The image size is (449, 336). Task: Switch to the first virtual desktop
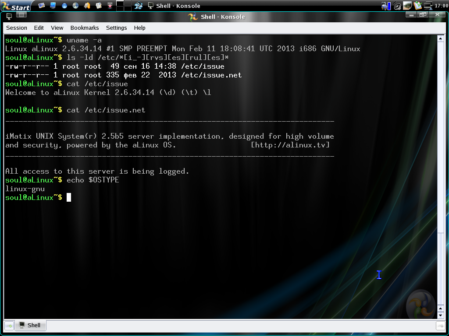point(120,3)
